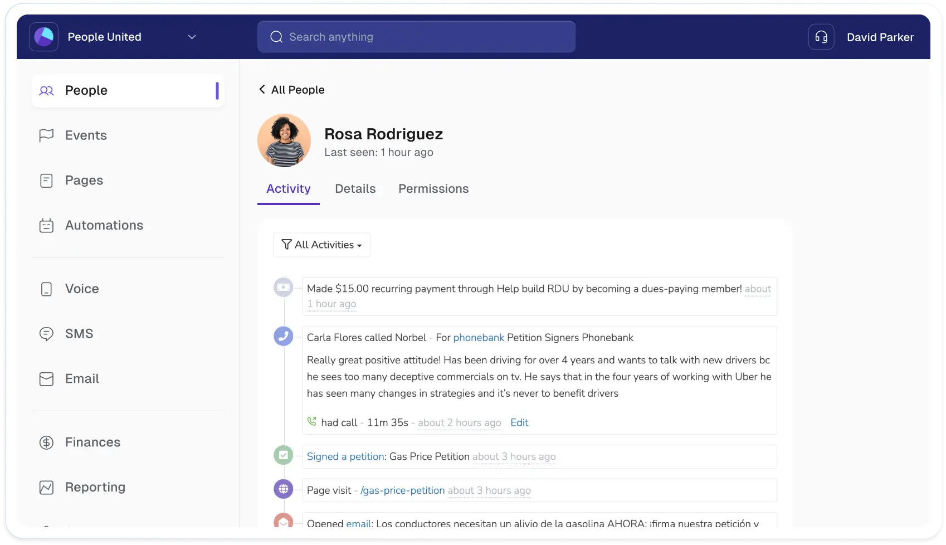Viewport: 946px width, 545px height.
Task: Switch to the Permissions tab
Action: 433,189
